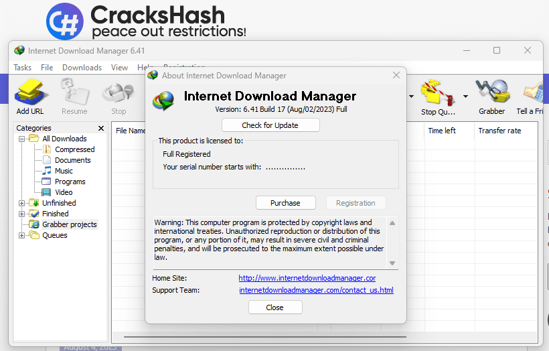This screenshot has width=549, height=351.
Task: Click the Queues folder icon
Action: tap(34, 235)
